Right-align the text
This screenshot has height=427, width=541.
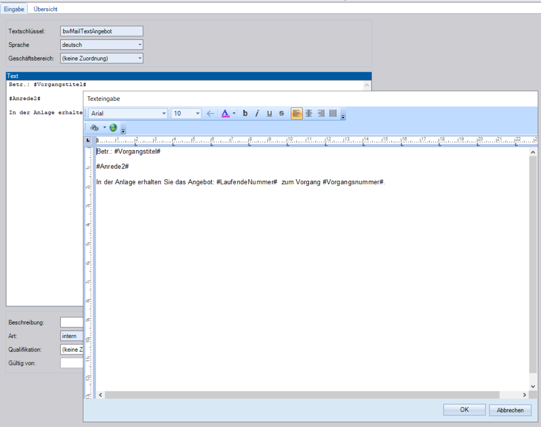click(x=321, y=113)
